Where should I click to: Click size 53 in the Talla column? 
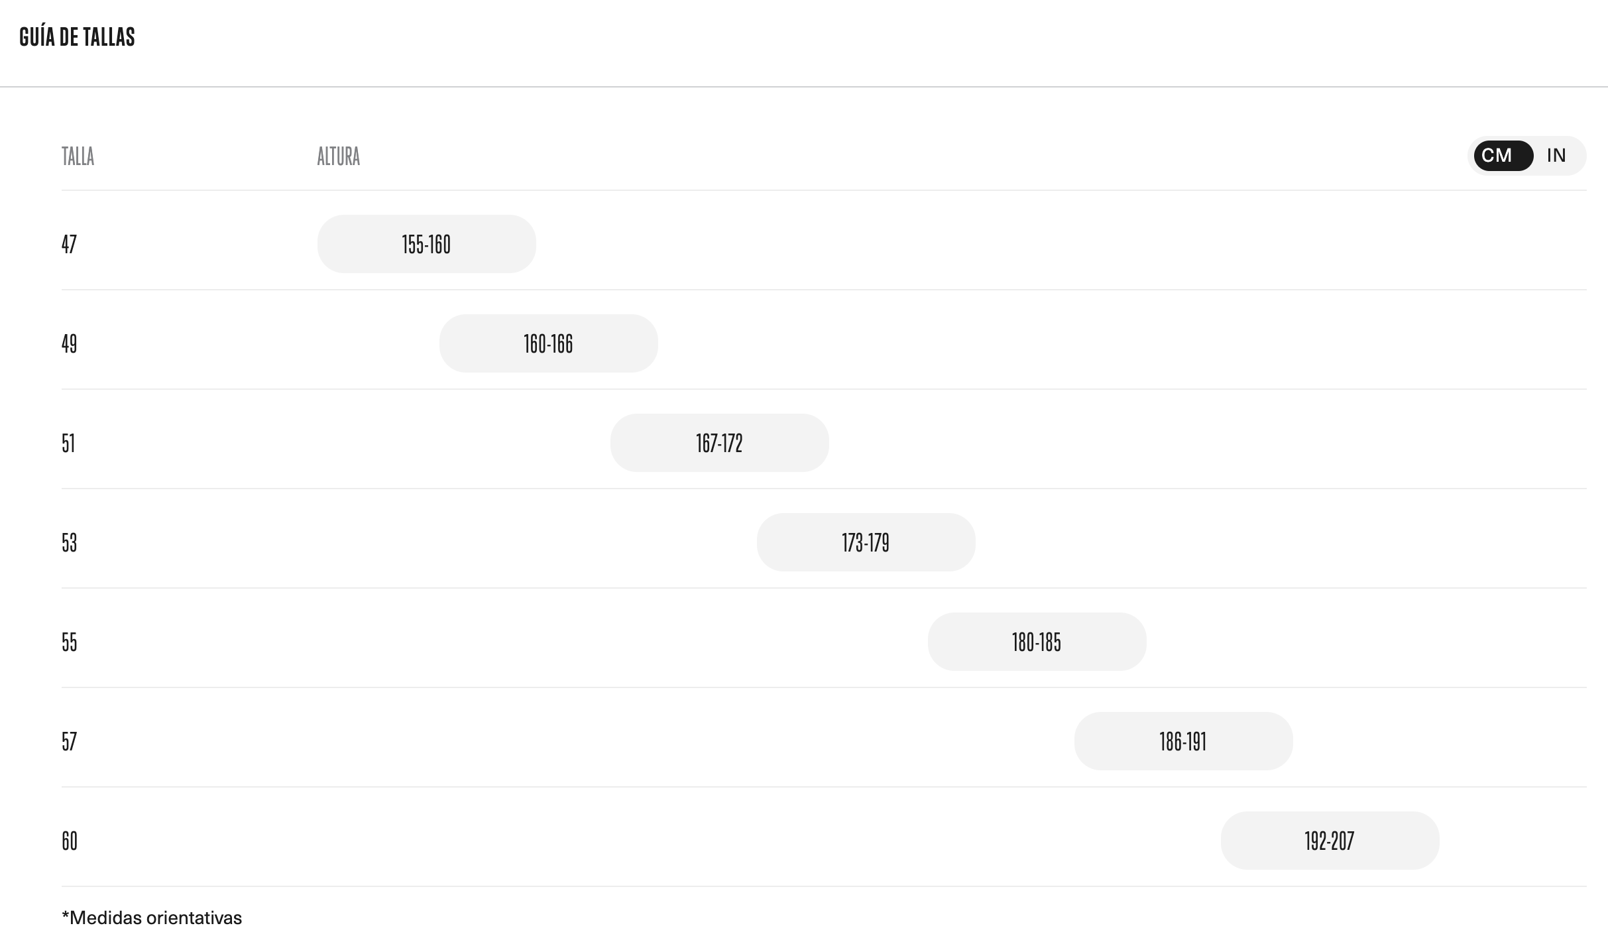click(69, 542)
